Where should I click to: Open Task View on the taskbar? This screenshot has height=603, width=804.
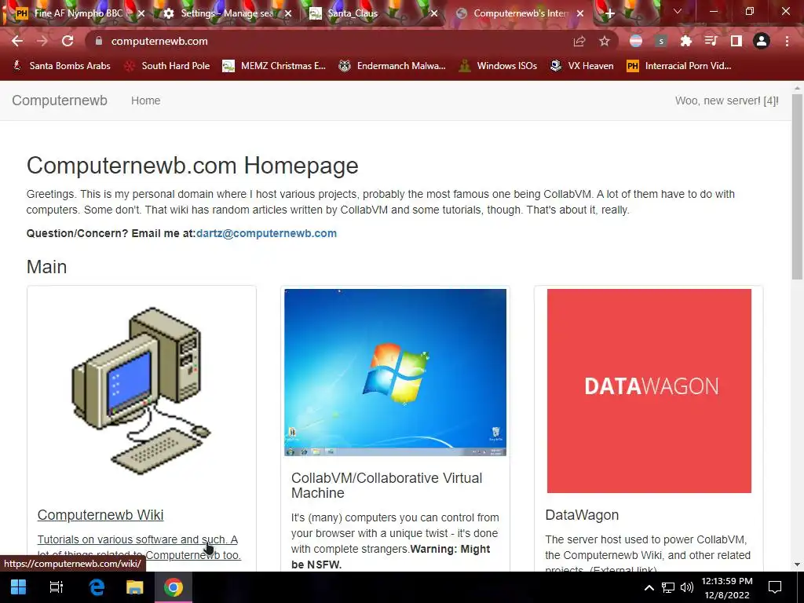click(x=57, y=587)
